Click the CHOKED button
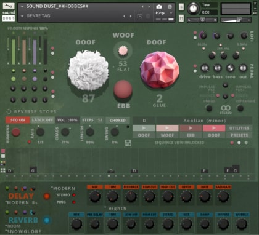This screenshot has width=259, height=235. coord(118,121)
